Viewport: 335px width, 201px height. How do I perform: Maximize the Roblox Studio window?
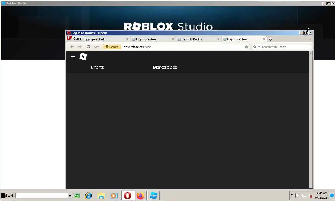pos(329,3)
